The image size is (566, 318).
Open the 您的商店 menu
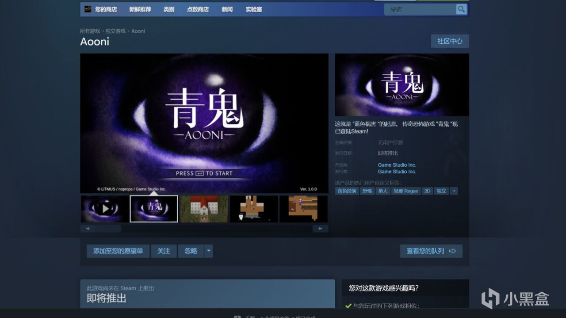106,9
